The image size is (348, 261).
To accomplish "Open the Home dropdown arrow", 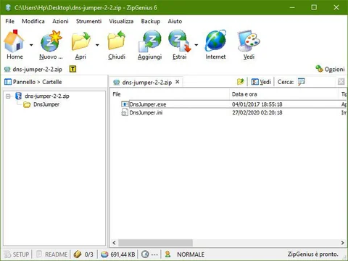I will tap(31, 45).
